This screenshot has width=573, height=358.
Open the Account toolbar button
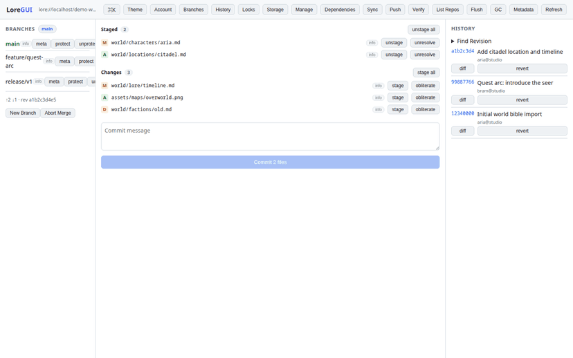coord(163,10)
